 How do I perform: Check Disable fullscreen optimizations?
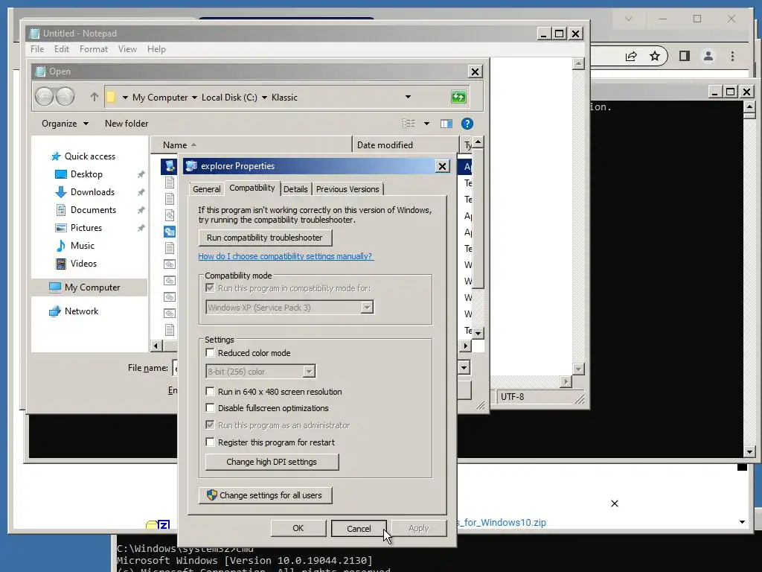pos(210,408)
